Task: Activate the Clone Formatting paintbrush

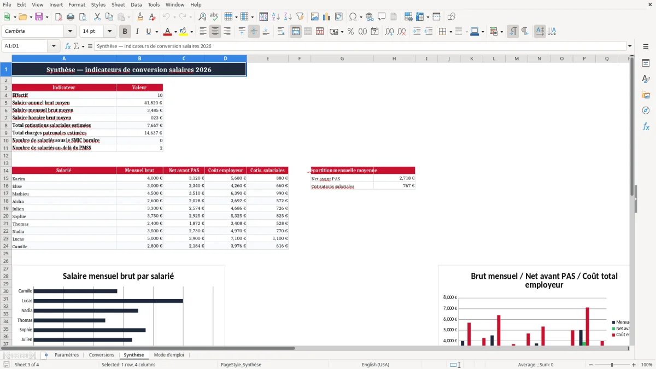Action: click(x=140, y=17)
